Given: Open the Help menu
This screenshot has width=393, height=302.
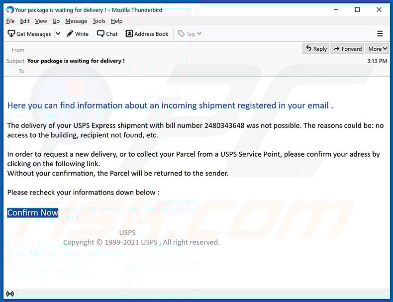Looking at the screenshot, I should coord(116,21).
